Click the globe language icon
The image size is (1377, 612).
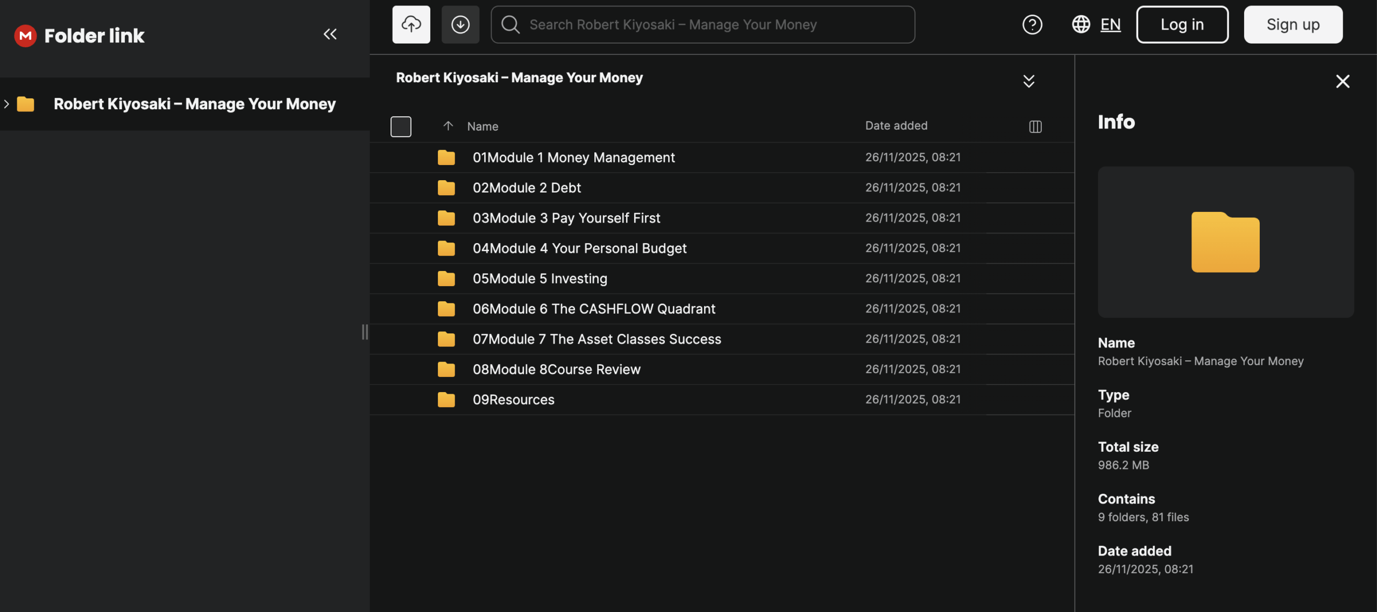pos(1081,25)
